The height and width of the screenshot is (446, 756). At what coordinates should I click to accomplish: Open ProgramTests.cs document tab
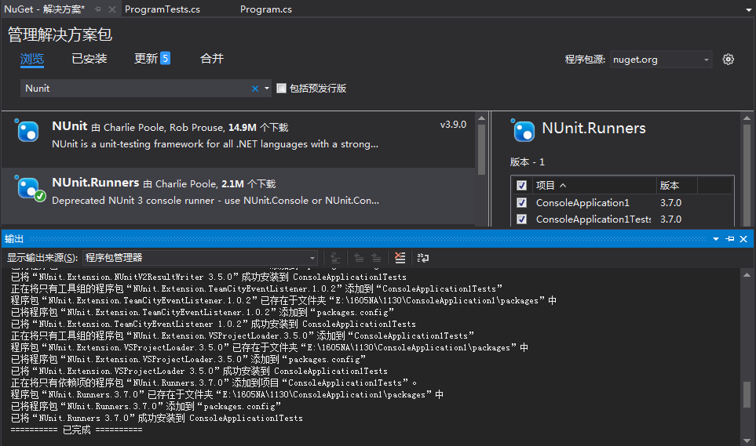163,9
